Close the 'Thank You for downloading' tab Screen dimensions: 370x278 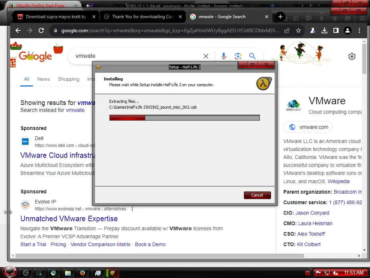180,17
